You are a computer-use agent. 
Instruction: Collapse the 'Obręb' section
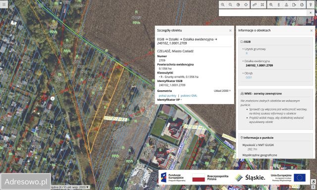click(248, 74)
